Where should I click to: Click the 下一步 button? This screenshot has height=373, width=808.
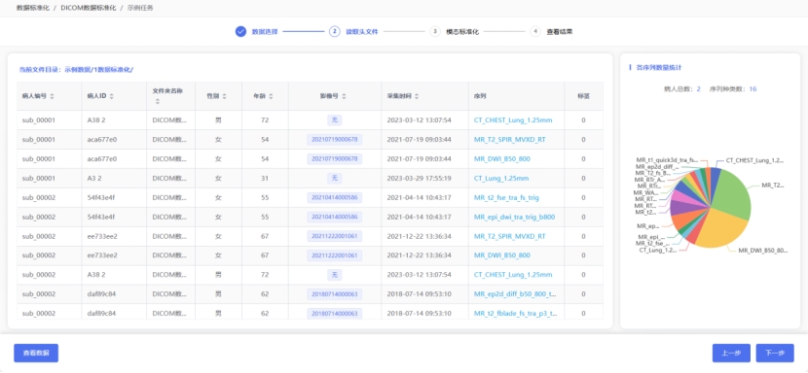pyautogui.click(x=775, y=353)
